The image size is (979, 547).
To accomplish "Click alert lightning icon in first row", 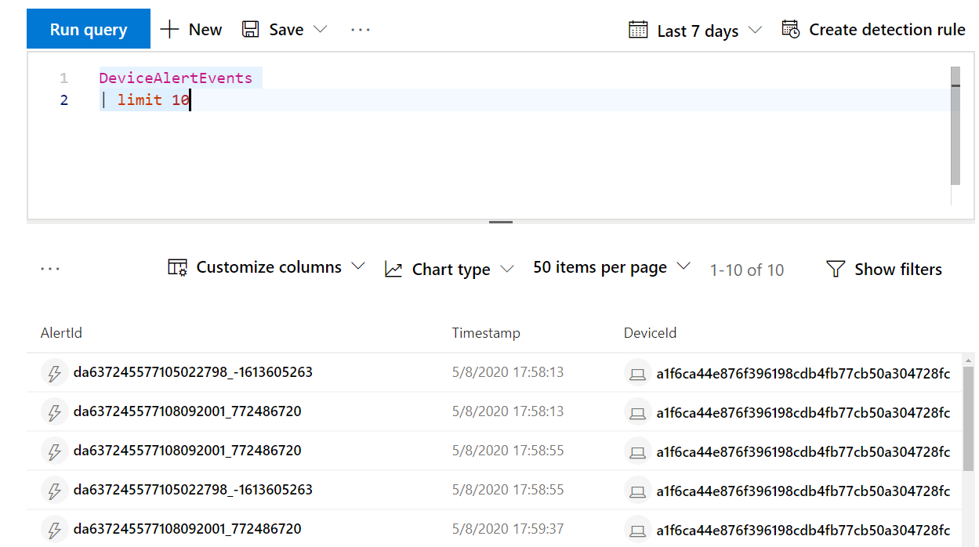I will (54, 373).
